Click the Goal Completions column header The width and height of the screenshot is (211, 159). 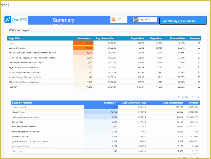(173, 103)
